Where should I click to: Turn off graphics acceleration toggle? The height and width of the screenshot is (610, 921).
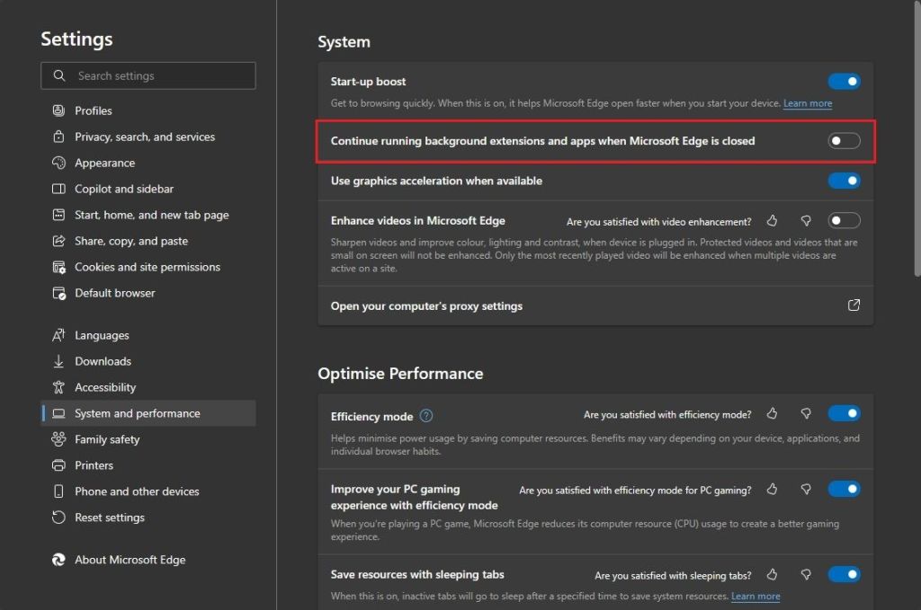pyautogui.click(x=844, y=181)
